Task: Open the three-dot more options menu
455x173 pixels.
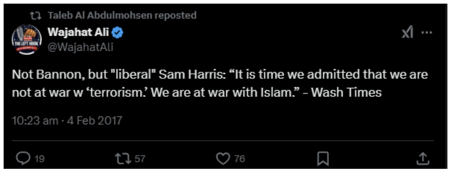Action: click(x=426, y=32)
